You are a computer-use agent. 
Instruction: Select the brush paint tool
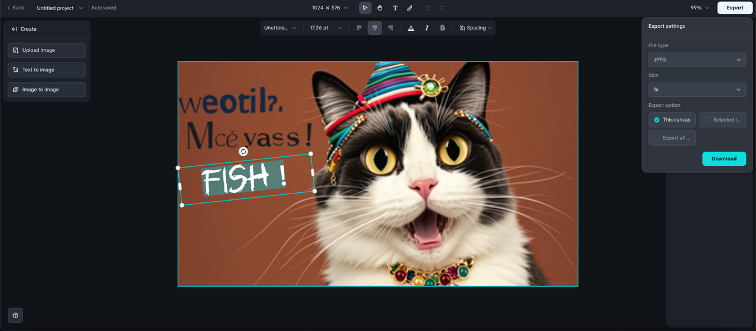click(x=410, y=8)
